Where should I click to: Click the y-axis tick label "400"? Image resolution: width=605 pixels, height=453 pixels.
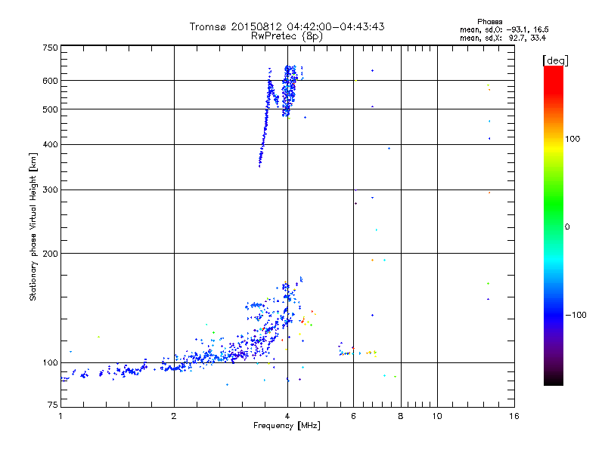(x=50, y=144)
